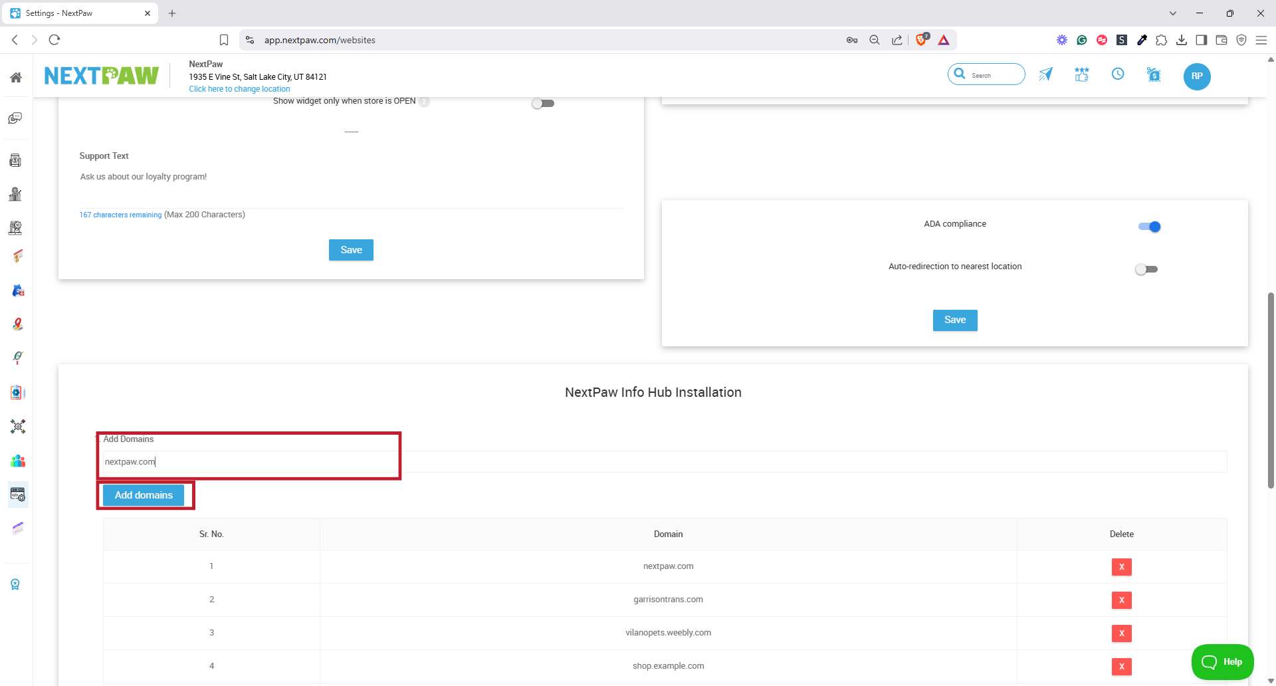Screen dimensions: 1276x686
Task: Click the help question mark beside store OPEN
Action: 425,102
